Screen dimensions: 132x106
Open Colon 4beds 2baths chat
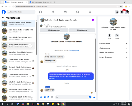[x=18, y=61]
